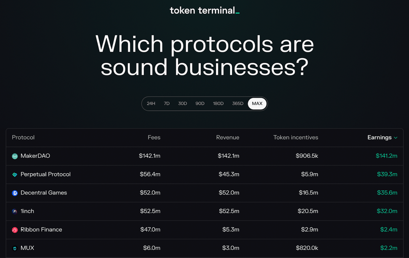This screenshot has width=409, height=258.
Task: Choose the 365D time period option
Action: pos(238,104)
